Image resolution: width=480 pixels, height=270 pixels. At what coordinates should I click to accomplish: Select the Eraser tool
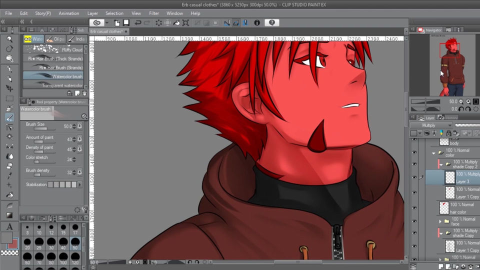[x=9, y=165]
